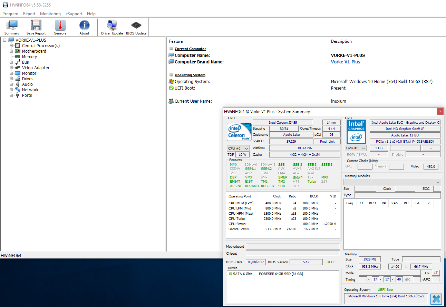Click the UEFI Boot green check icon
This screenshot has width=446, height=307.
pyautogui.click(x=171, y=88)
